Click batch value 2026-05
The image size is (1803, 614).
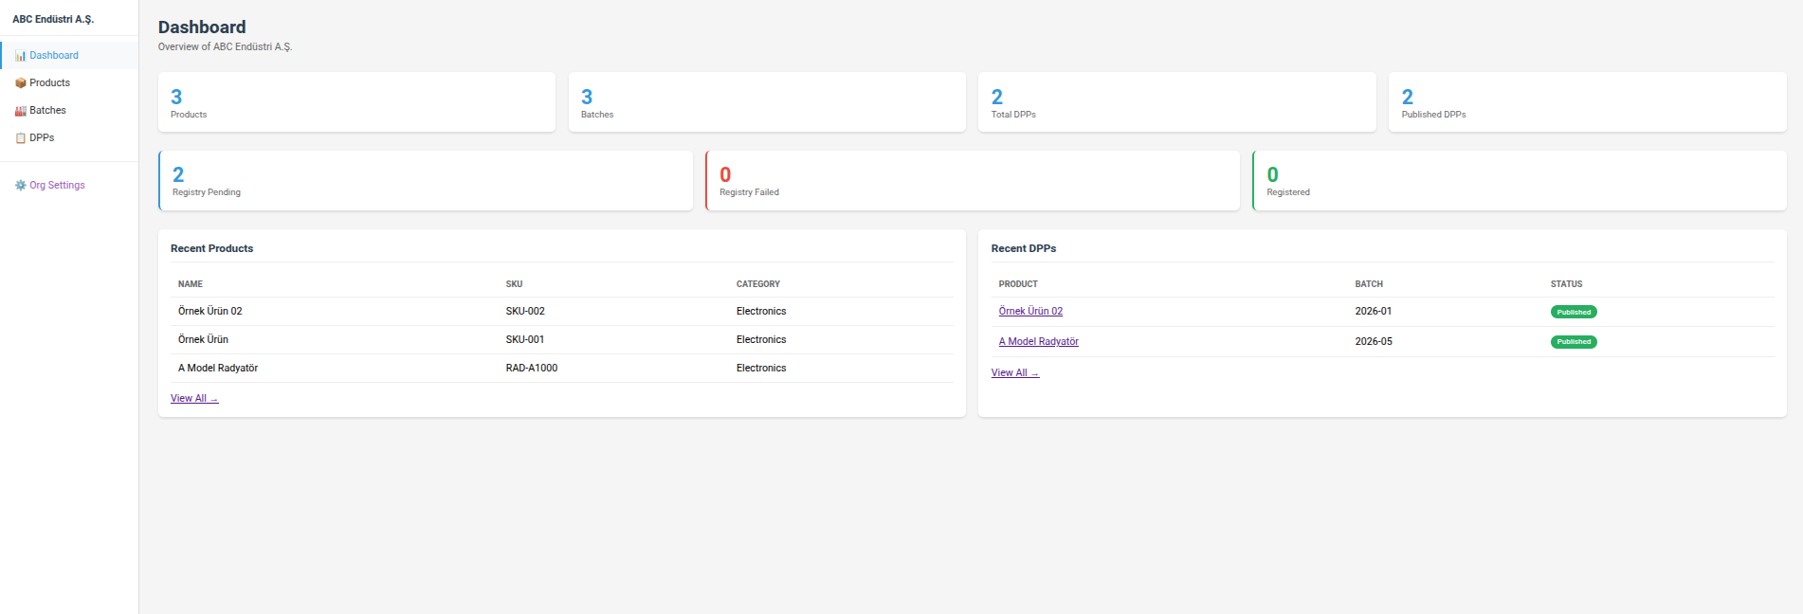click(1374, 341)
